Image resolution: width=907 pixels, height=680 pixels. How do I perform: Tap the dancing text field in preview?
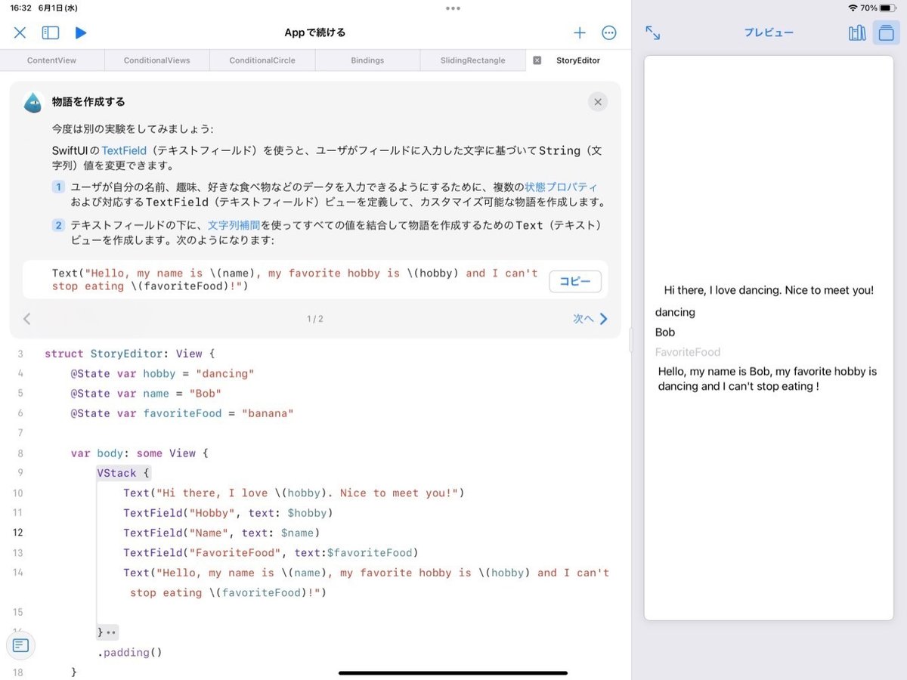[769, 312]
